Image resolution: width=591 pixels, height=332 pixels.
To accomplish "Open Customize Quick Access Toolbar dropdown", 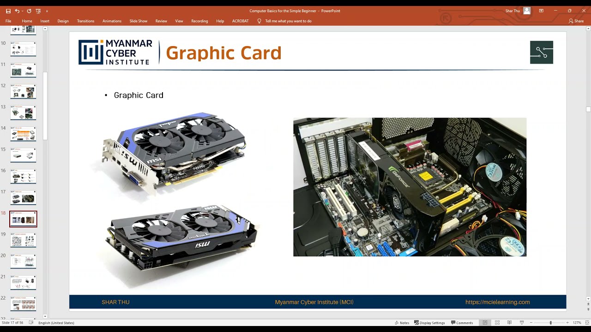I will coord(47,11).
